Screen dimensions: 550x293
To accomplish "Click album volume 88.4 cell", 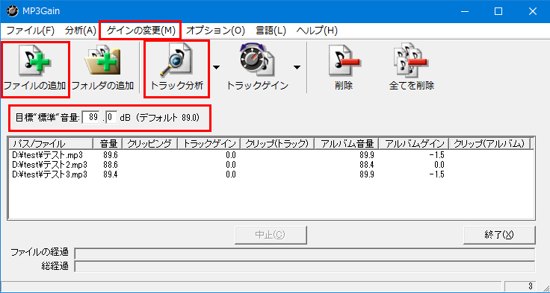I will (367, 165).
